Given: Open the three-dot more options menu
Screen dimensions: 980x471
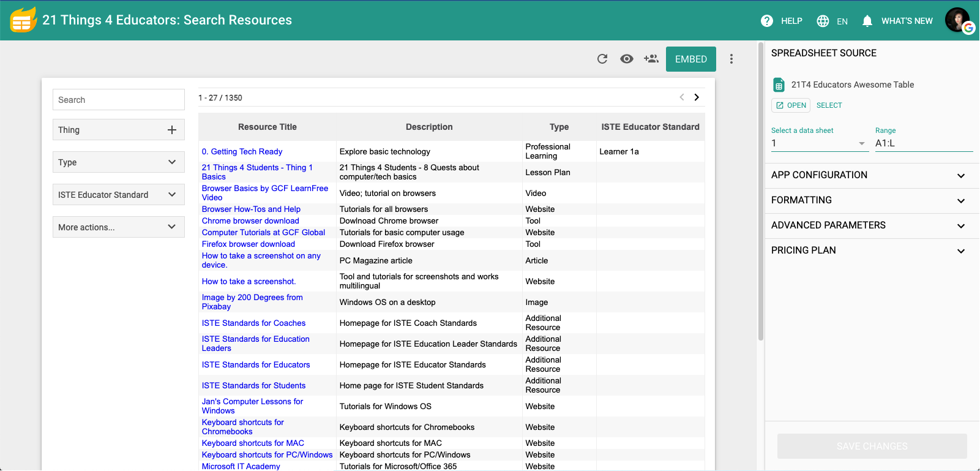Looking at the screenshot, I should [731, 59].
